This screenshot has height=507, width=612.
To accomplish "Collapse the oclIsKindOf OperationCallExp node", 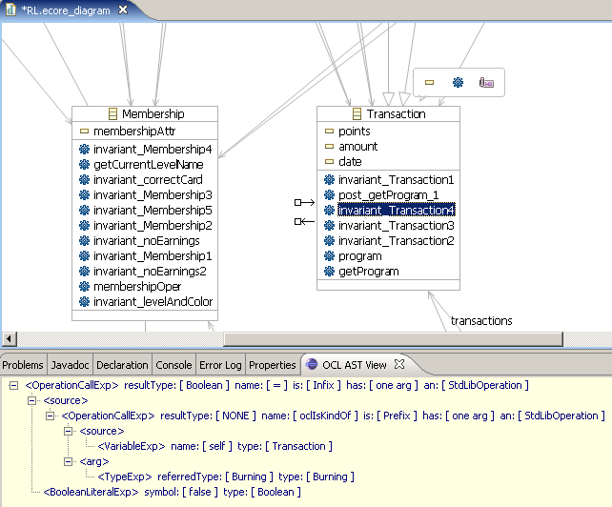I will pyautogui.click(x=50, y=416).
